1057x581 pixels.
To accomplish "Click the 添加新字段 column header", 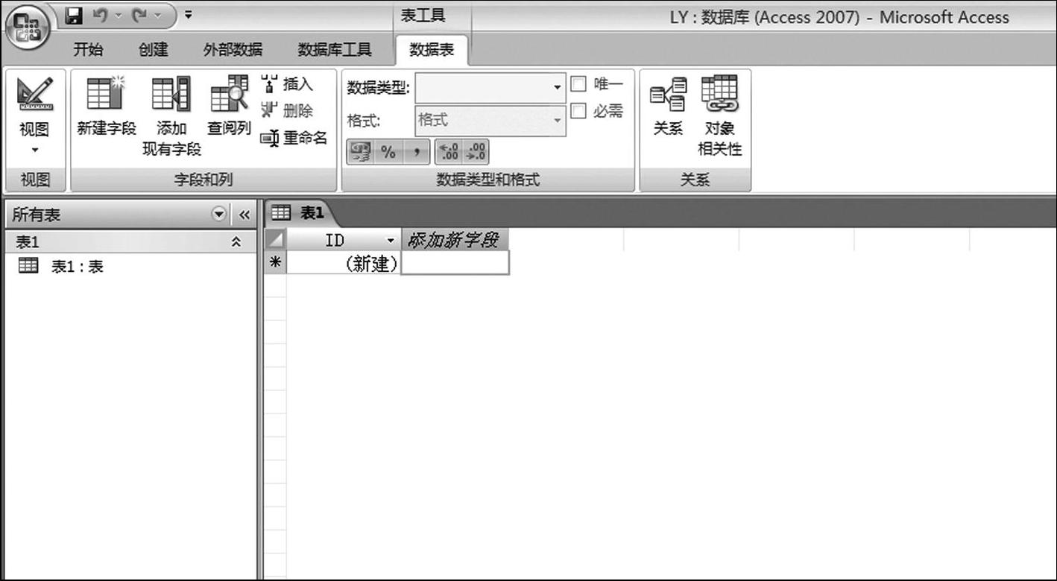I will [x=454, y=239].
